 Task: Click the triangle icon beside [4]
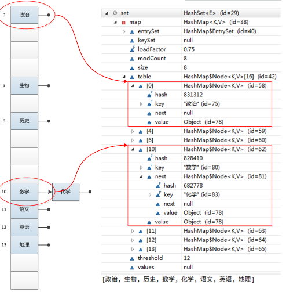coord(141,132)
